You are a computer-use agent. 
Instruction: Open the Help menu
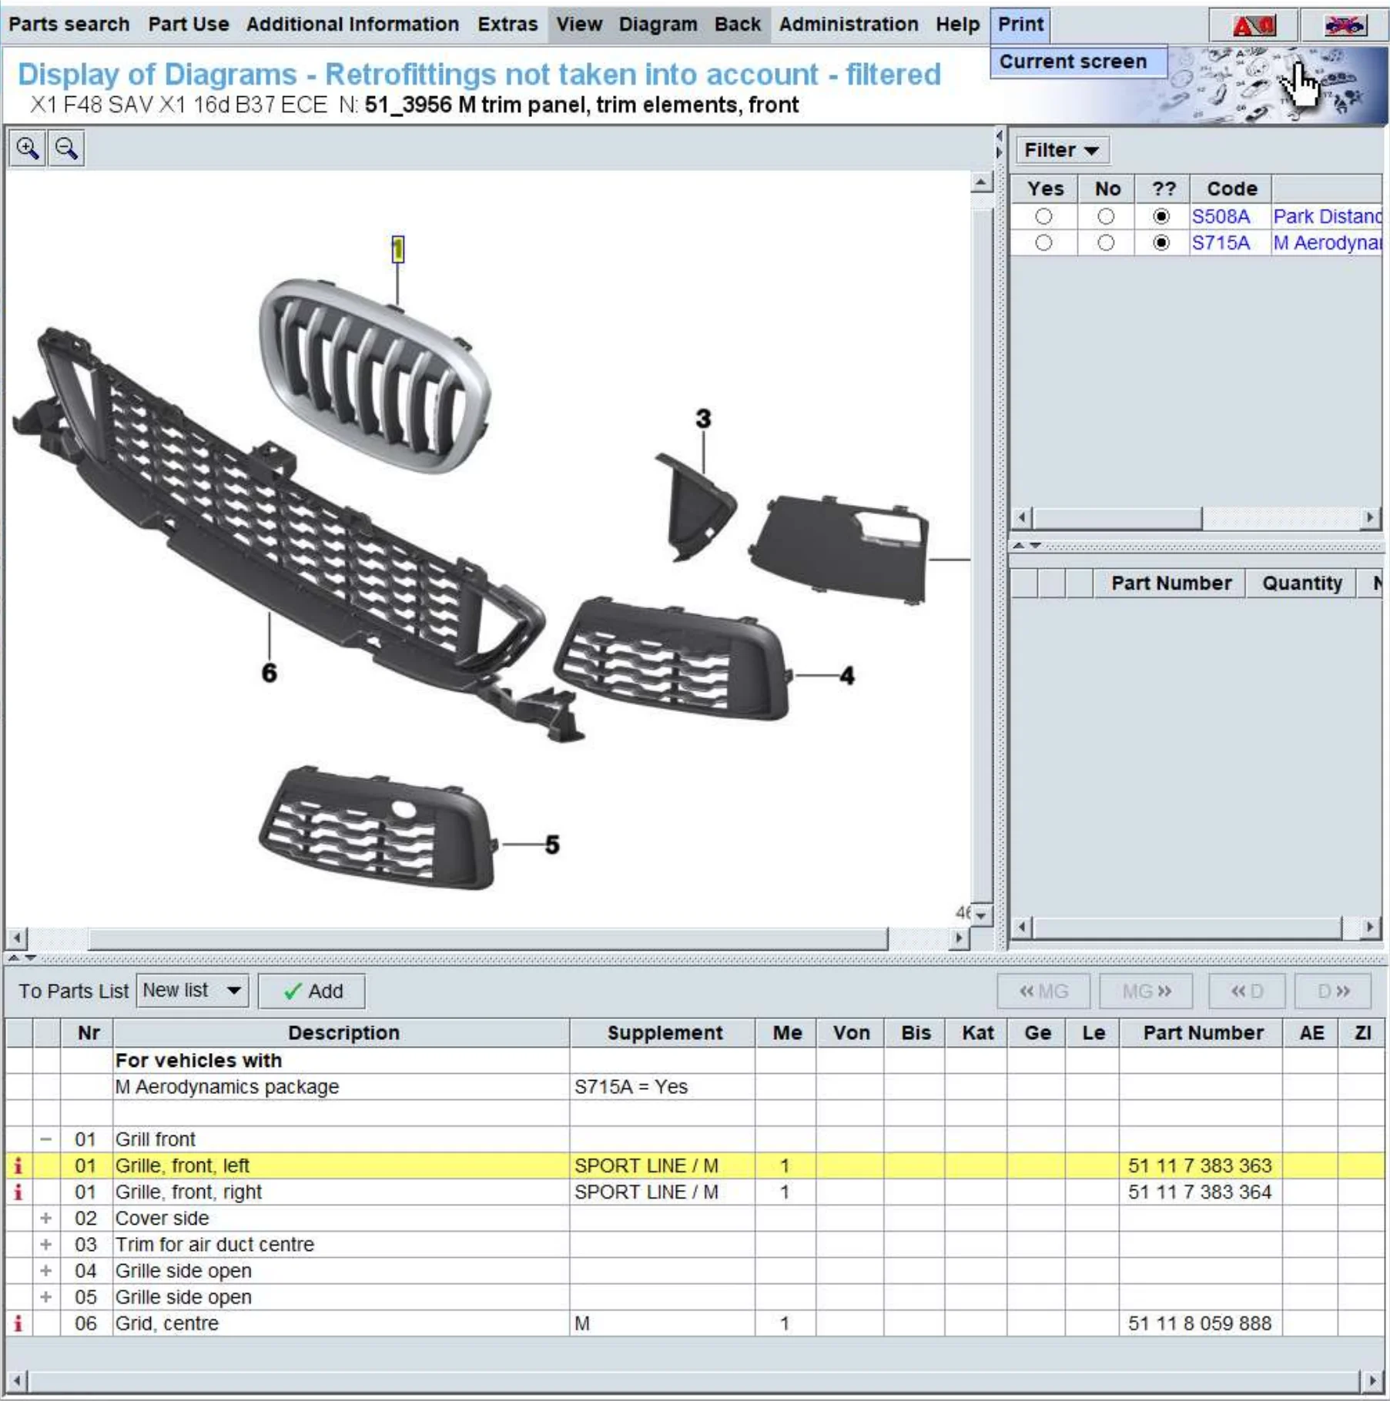958,24
